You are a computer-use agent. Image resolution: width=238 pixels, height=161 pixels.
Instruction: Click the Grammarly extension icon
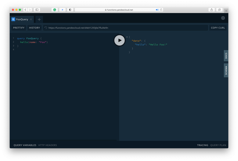click(55, 10)
